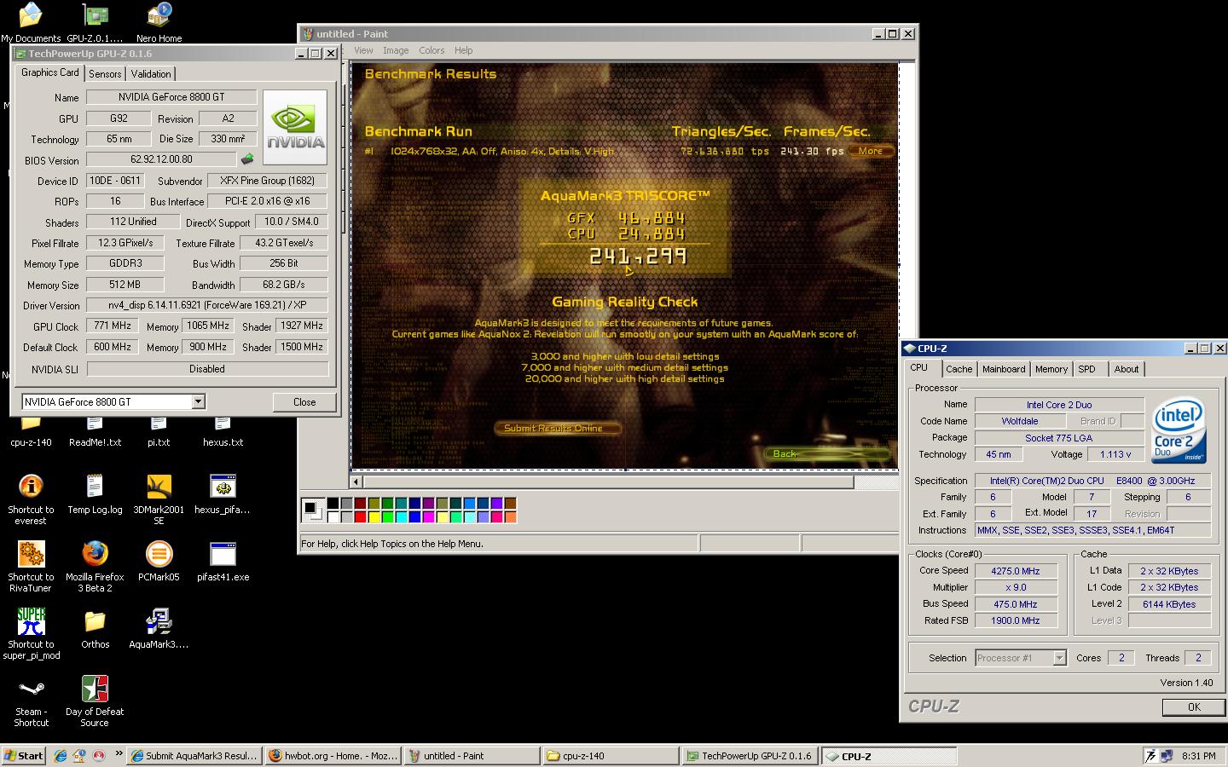This screenshot has height=767, width=1228.
Task: Select the bright blue swatch in Paint palette
Action: pyautogui.click(x=415, y=516)
